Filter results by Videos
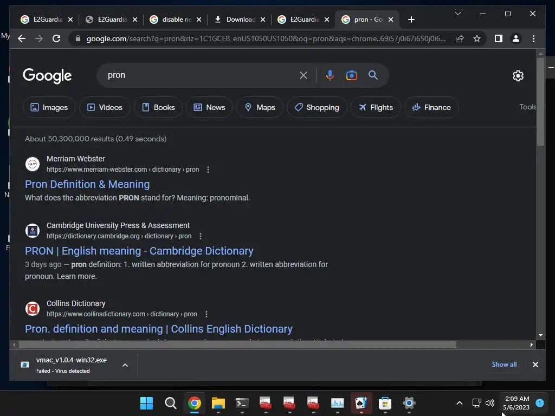Image resolution: width=555 pixels, height=416 pixels. click(x=105, y=107)
